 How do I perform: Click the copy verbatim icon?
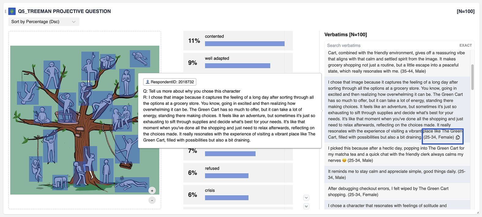(458, 137)
